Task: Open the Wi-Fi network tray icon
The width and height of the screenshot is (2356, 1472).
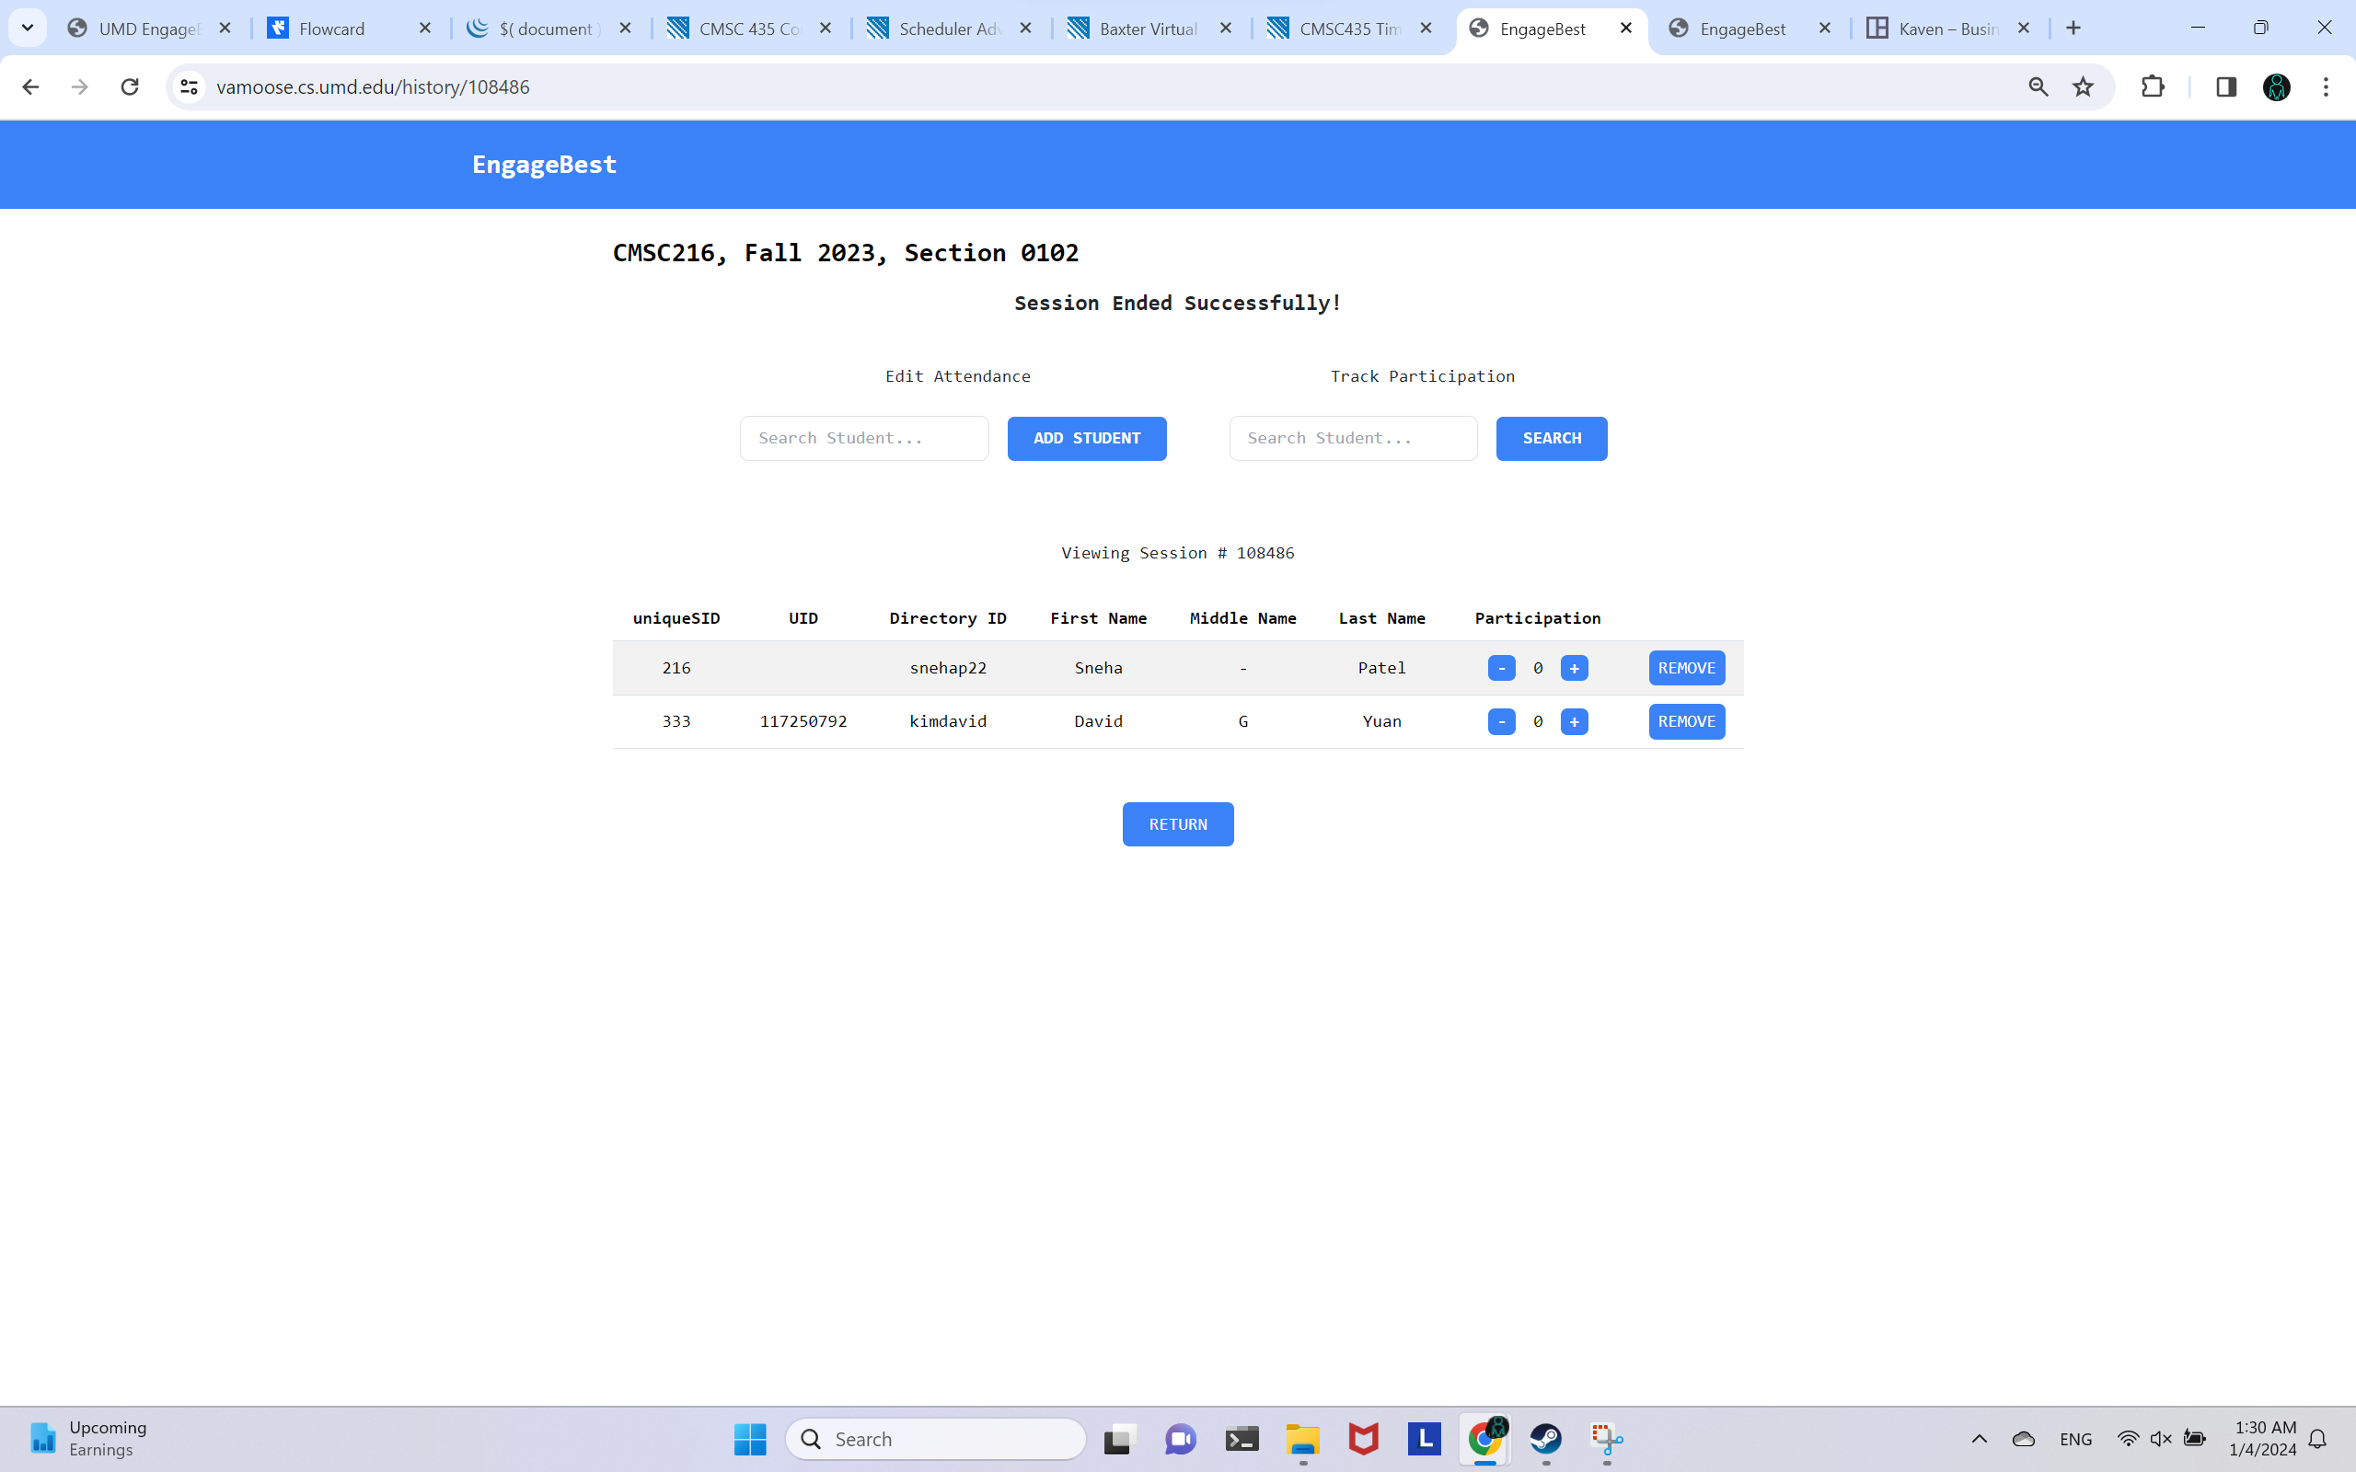Action: [x=2128, y=1439]
